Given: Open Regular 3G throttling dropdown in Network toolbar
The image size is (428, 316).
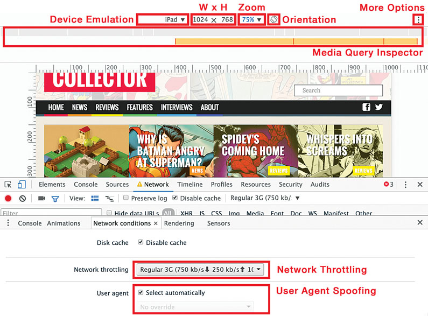Looking at the screenshot, I should coord(265,198).
